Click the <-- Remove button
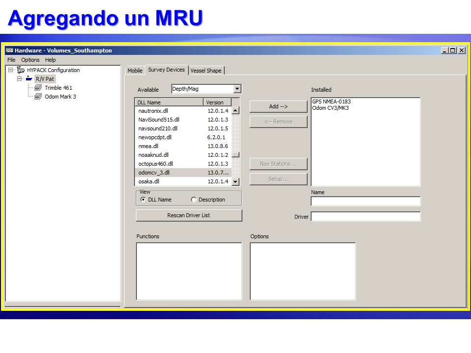The width and height of the screenshot is (471, 353). point(279,122)
